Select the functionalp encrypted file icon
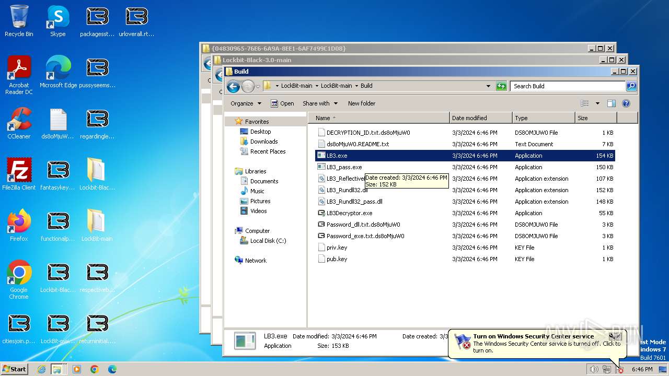The image size is (669, 376). tap(58, 226)
